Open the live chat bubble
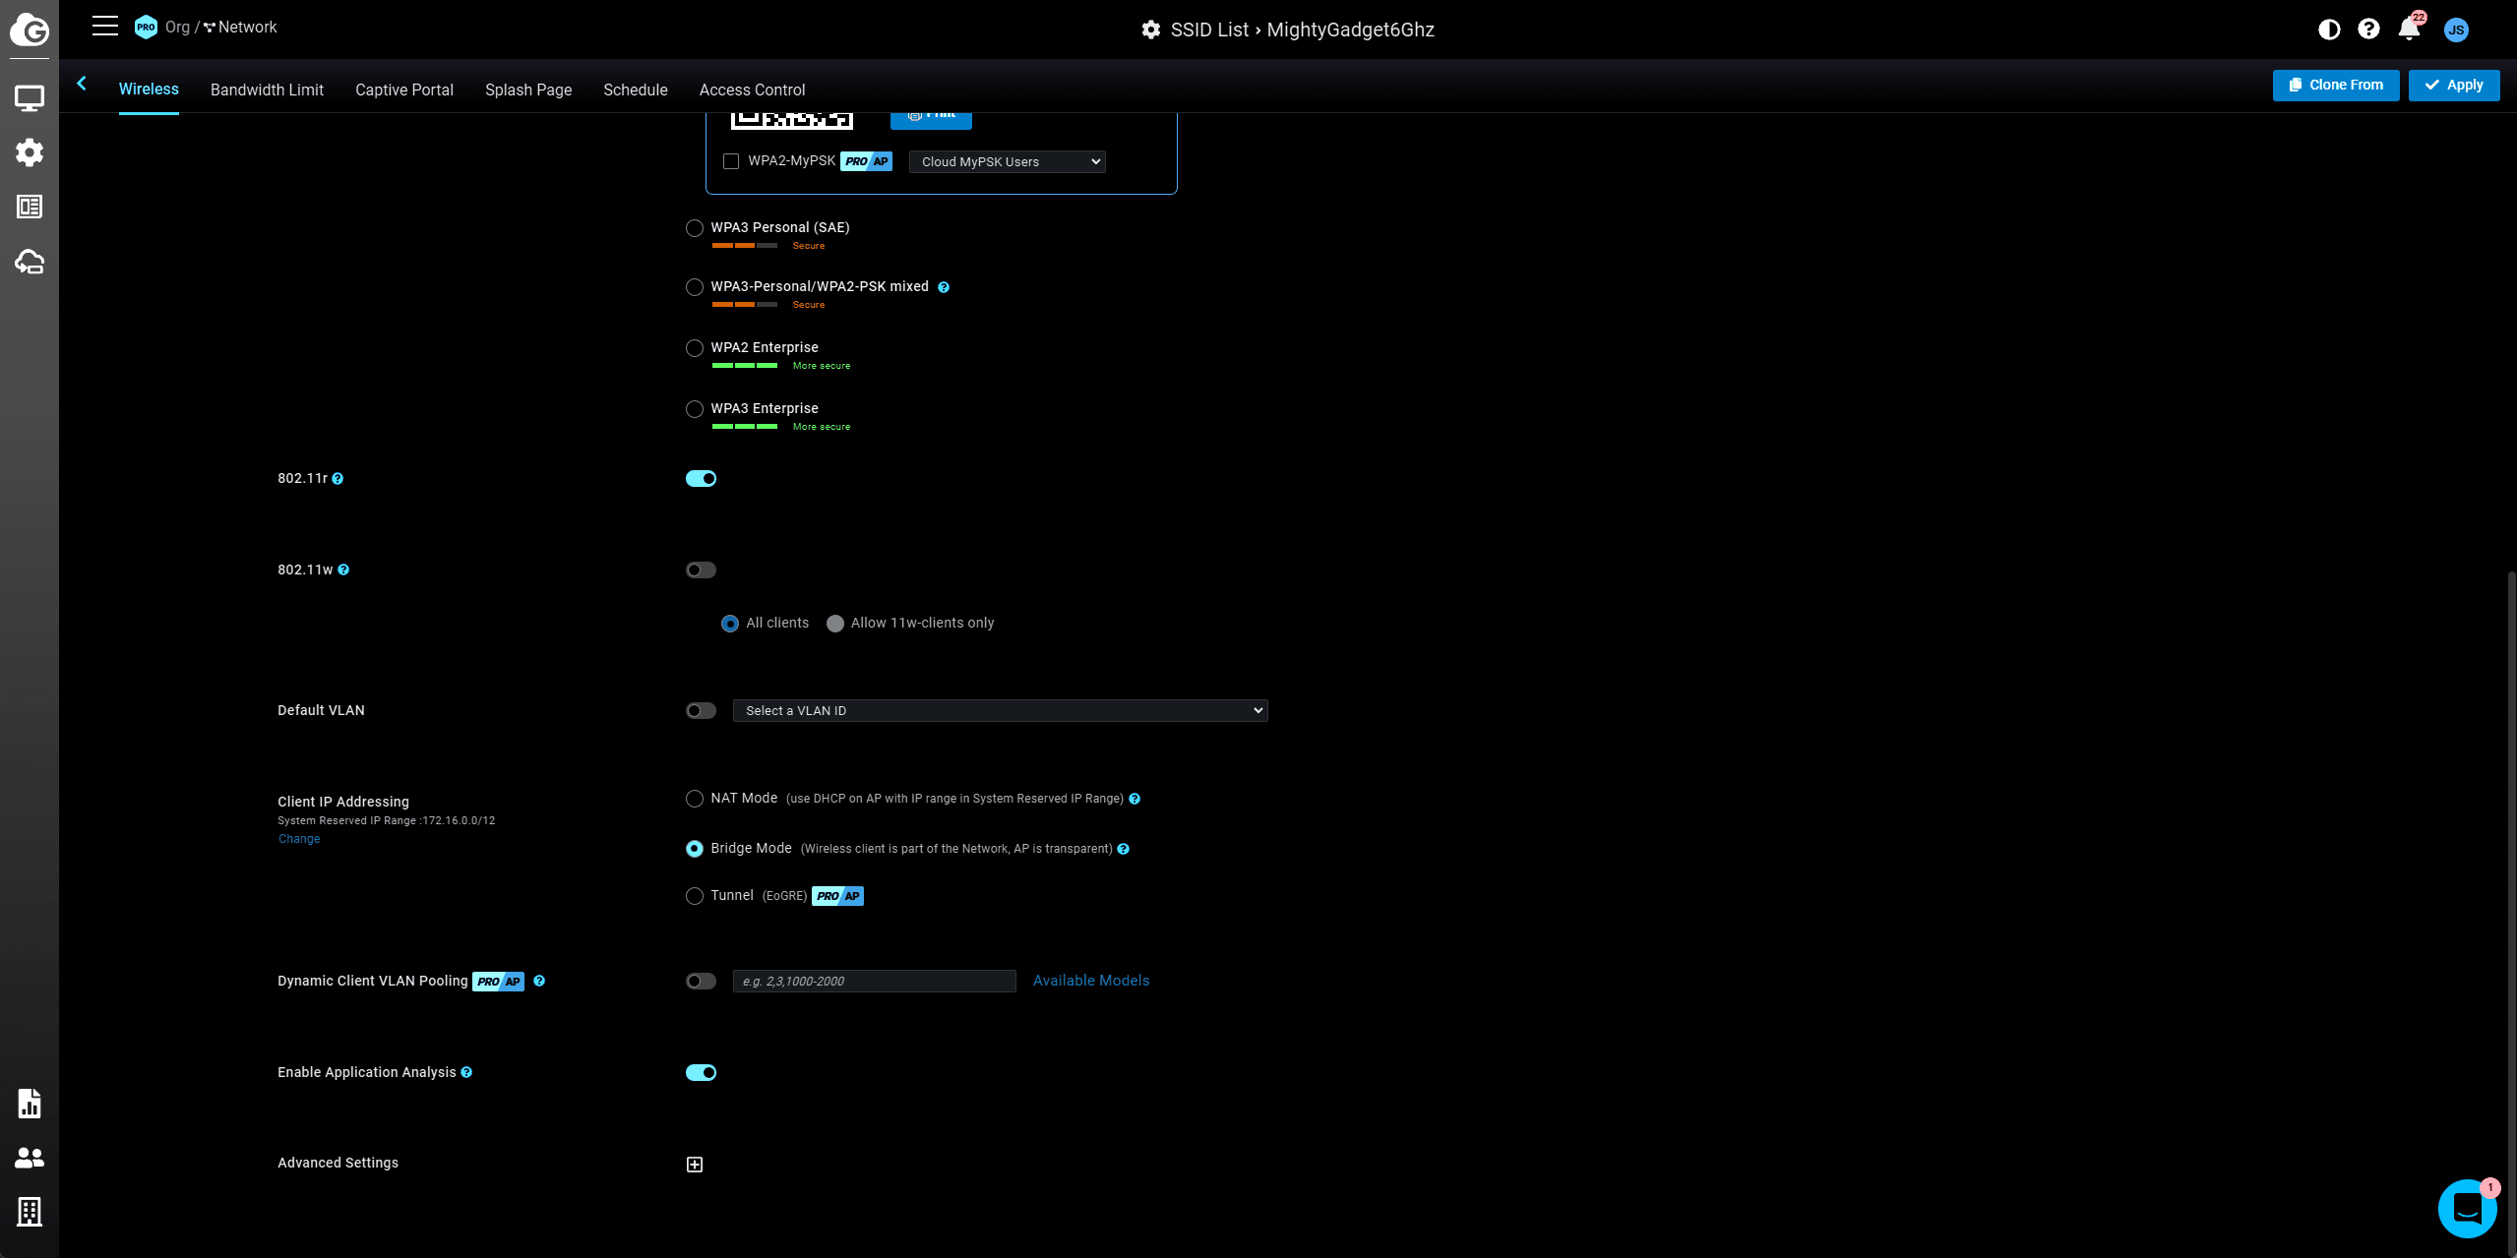 point(2466,1208)
